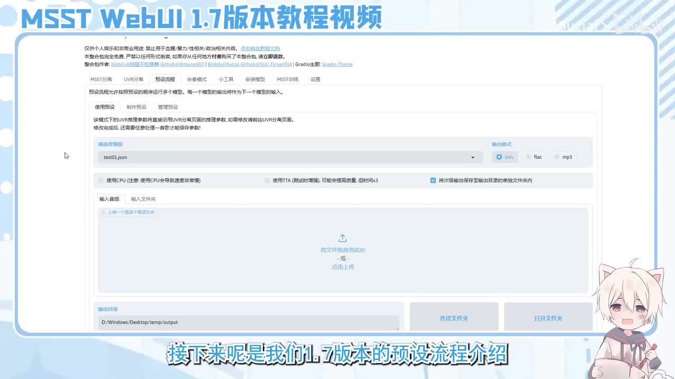
Task: Click the 将文件拖放到此处 drop zone text
Action: [343, 250]
